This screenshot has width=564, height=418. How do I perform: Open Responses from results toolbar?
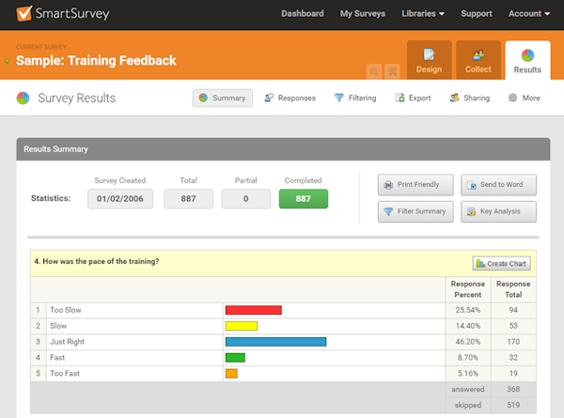click(x=290, y=98)
